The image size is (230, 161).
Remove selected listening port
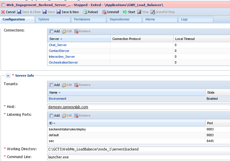82,116
